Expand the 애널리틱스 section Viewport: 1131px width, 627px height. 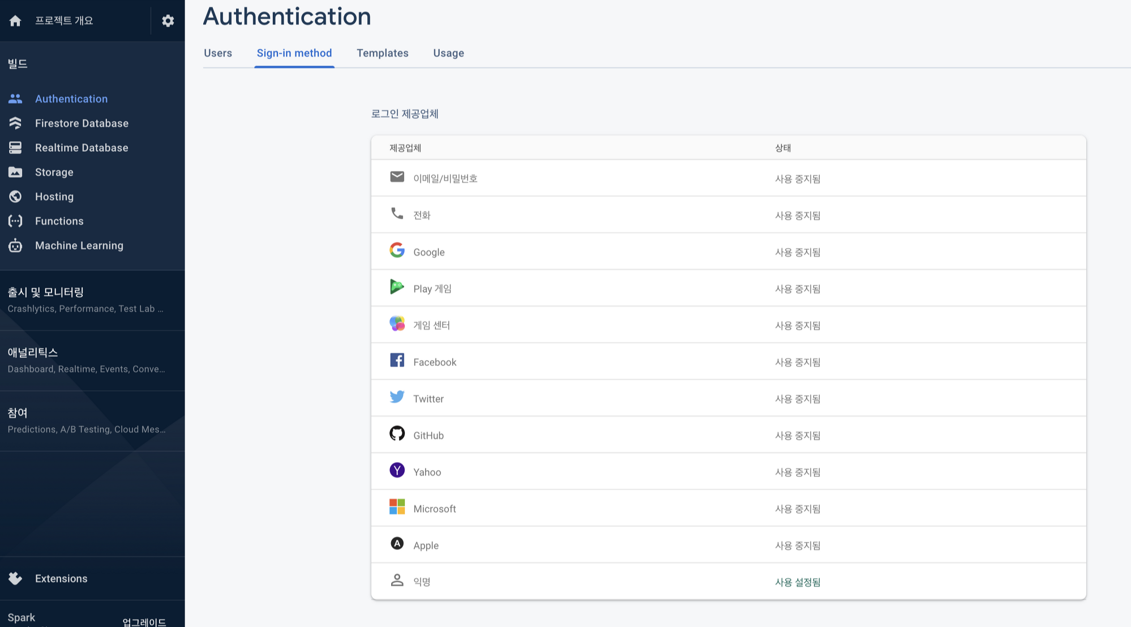tap(92, 360)
